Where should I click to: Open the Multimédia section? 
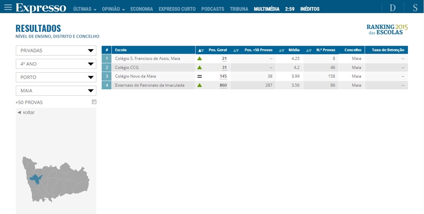[x=267, y=9]
